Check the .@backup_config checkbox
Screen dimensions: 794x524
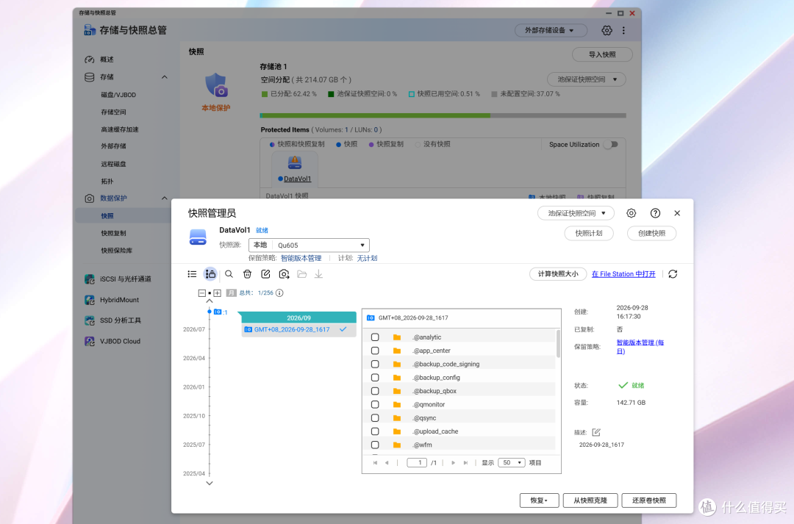(375, 378)
